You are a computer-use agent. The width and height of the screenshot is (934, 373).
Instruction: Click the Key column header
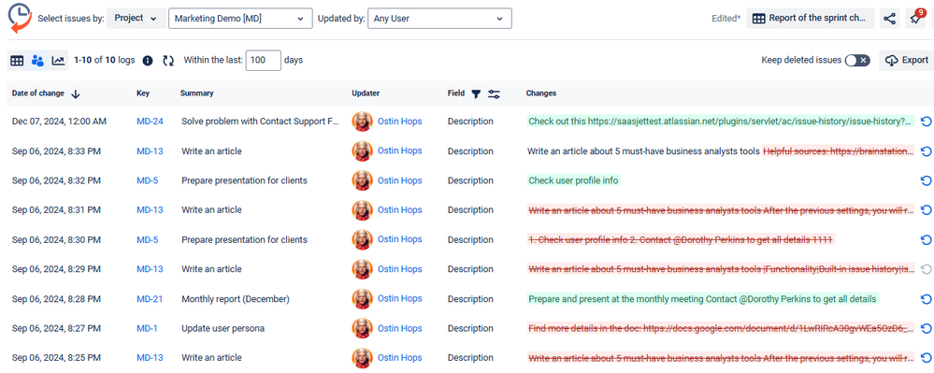(x=143, y=93)
